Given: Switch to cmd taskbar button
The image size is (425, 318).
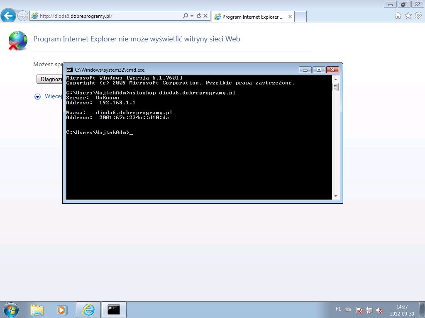Looking at the screenshot, I should [x=114, y=310].
